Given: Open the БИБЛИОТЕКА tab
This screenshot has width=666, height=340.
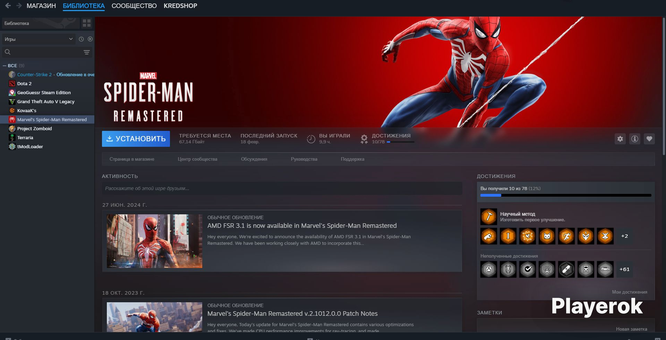Looking at the screenshot, I should click(84, 6).
